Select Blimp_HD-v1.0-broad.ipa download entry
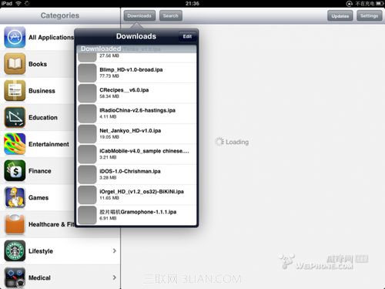 [137, 73]
